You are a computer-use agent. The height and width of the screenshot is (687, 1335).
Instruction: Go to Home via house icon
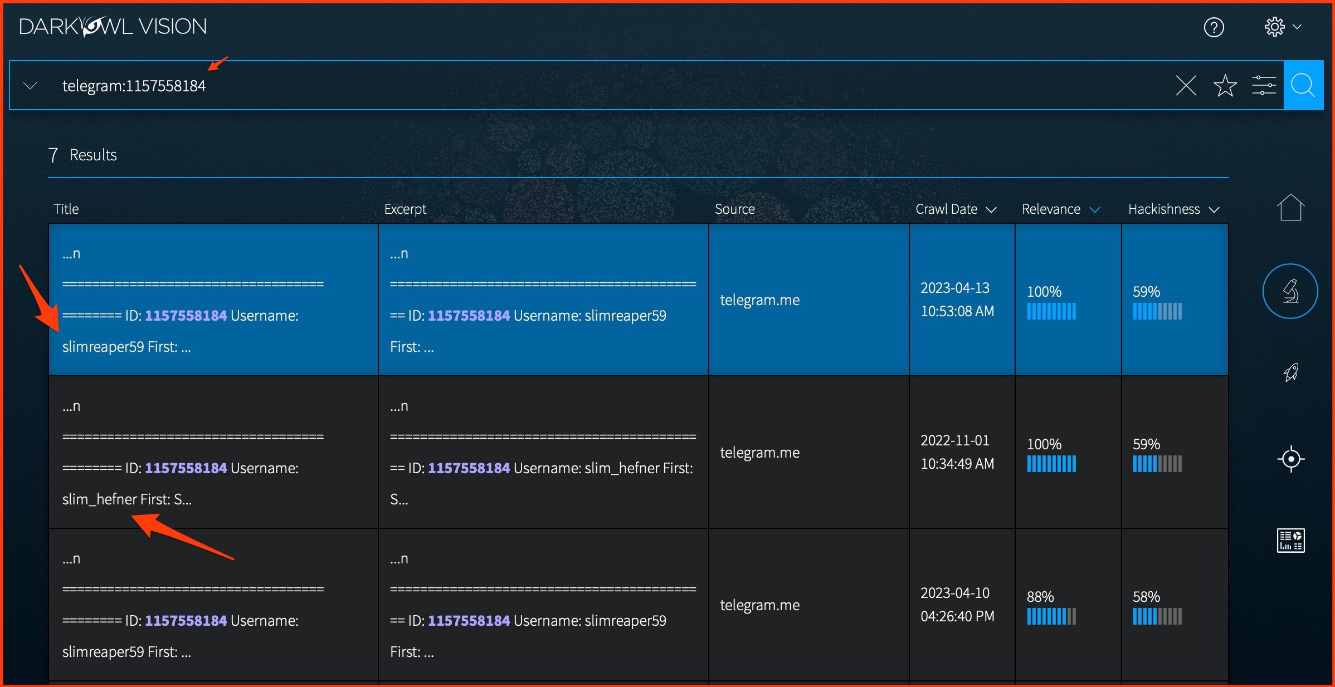pos(1290,207)
